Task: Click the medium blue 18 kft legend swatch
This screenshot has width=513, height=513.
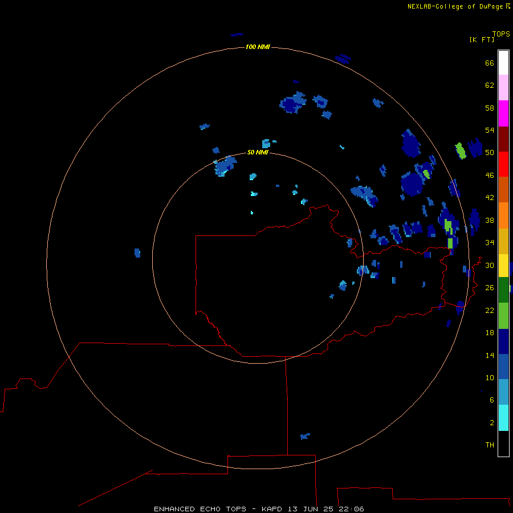Action: tap(503, 367)
